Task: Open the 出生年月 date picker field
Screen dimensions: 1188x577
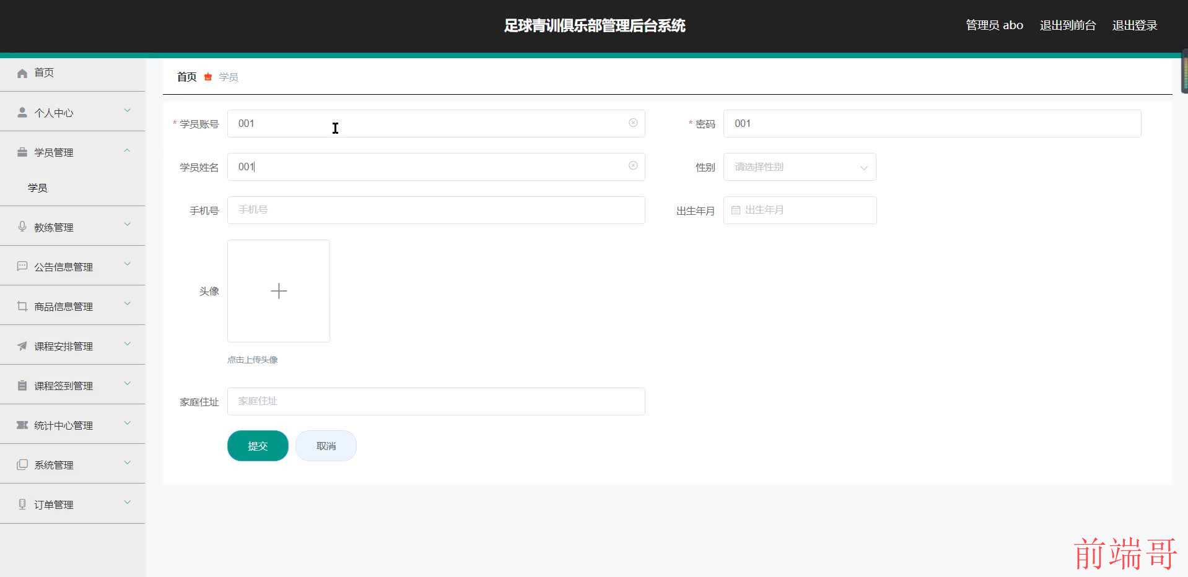Action: pyautogui.click(x=800, y=210)
